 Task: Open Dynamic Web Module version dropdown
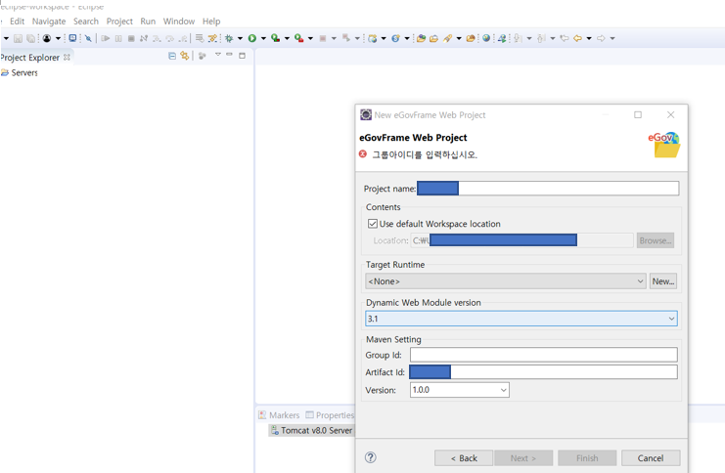click(521, 319)
